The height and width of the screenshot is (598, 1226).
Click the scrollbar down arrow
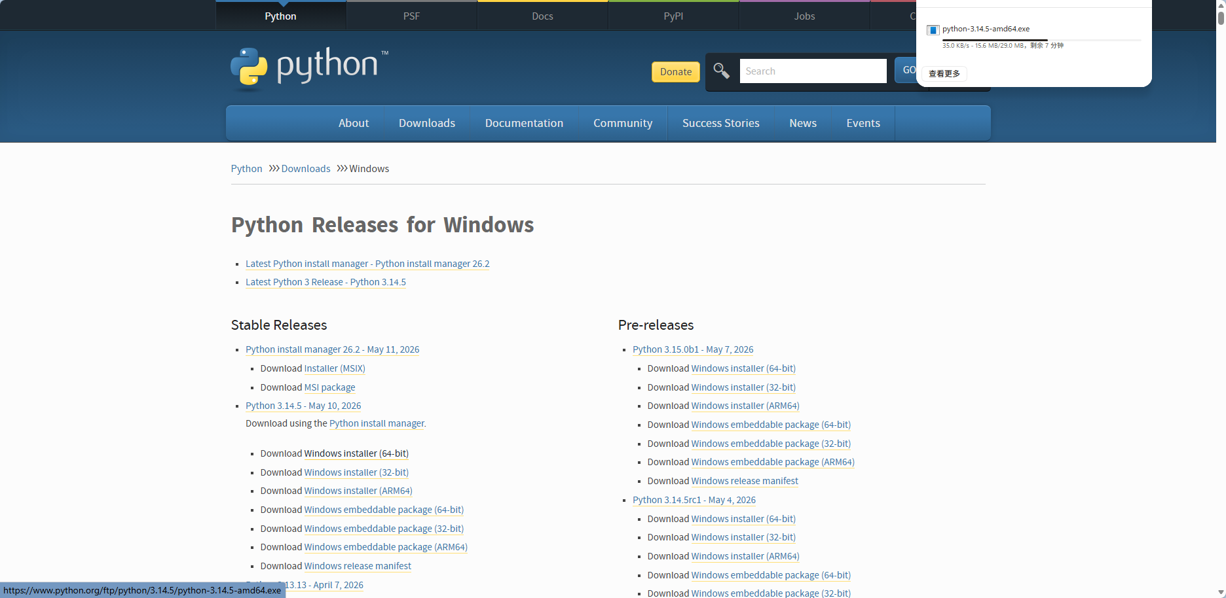point(1221,593)
